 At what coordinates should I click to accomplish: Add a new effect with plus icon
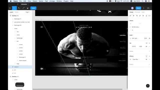point(149,56)
